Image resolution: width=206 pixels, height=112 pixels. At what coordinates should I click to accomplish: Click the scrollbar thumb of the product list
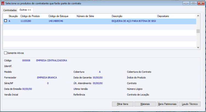[198, 31]
